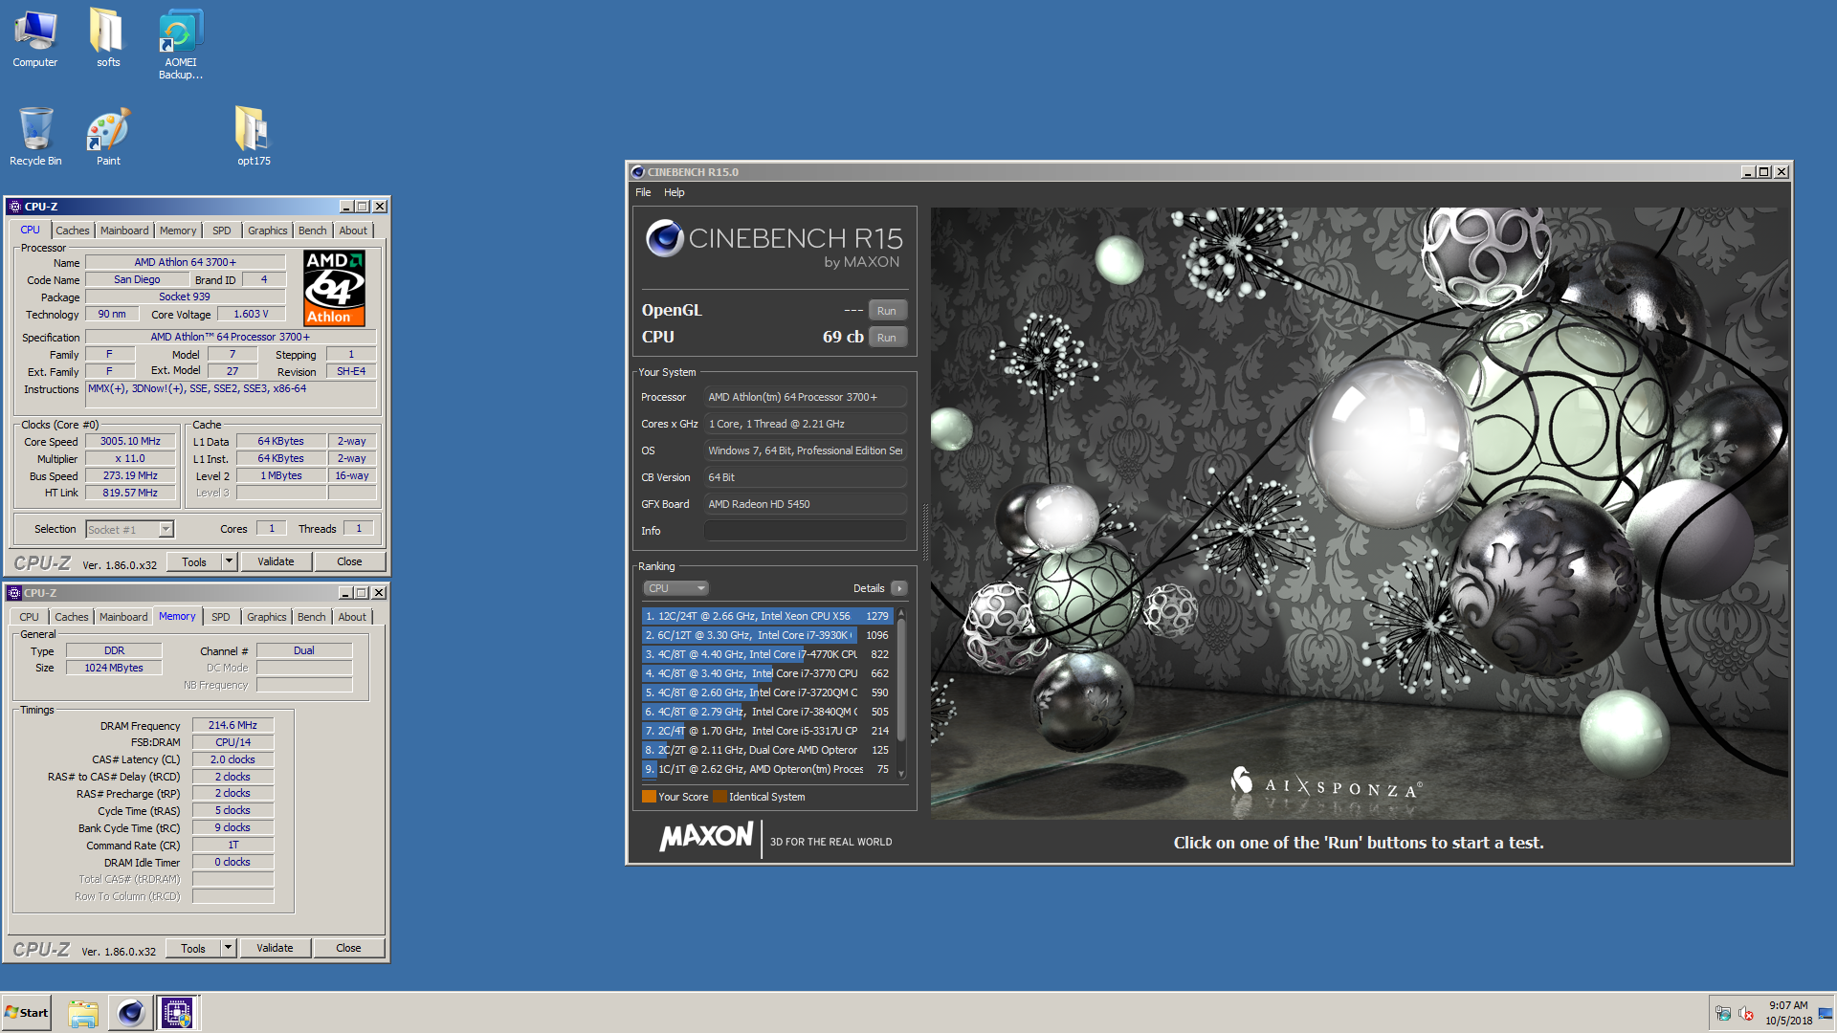Open Windows Explorer from taskbar
The image size is (1837, 1033).
(x=83, y=1013)
